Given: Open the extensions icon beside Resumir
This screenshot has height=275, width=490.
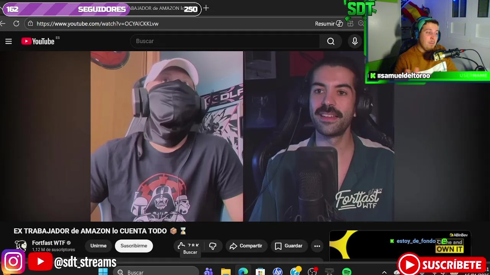Looking at the screenshot, I should pos(350,24).
